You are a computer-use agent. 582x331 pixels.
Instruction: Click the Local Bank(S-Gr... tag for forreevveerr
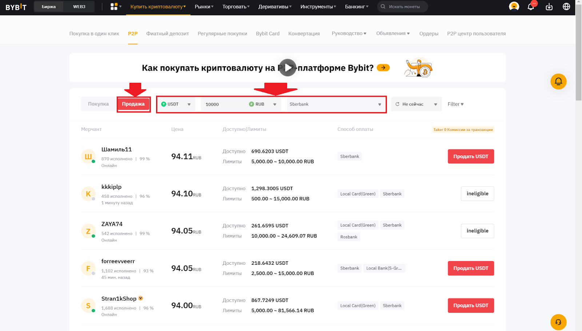384,268
